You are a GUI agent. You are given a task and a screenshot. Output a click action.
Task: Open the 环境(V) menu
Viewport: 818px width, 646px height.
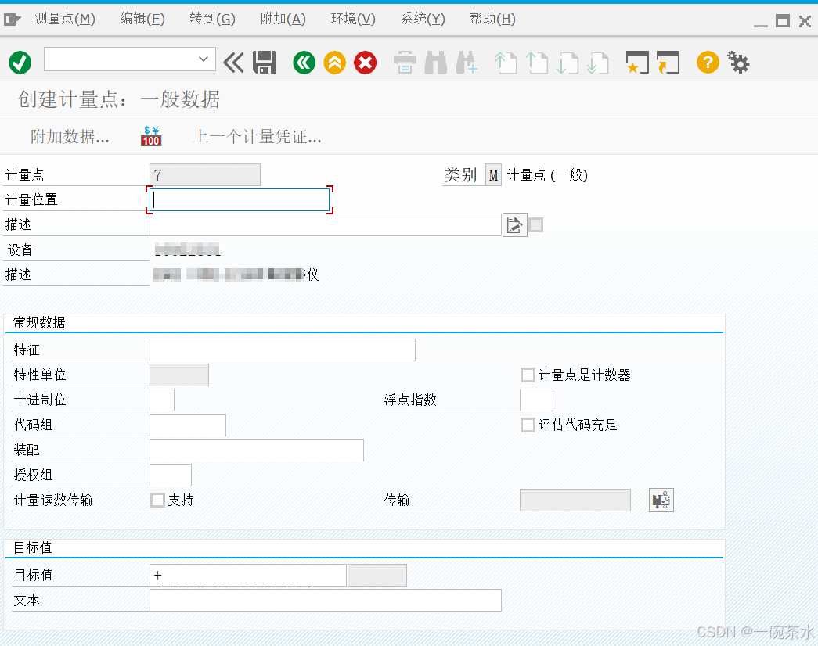[352, 18]
